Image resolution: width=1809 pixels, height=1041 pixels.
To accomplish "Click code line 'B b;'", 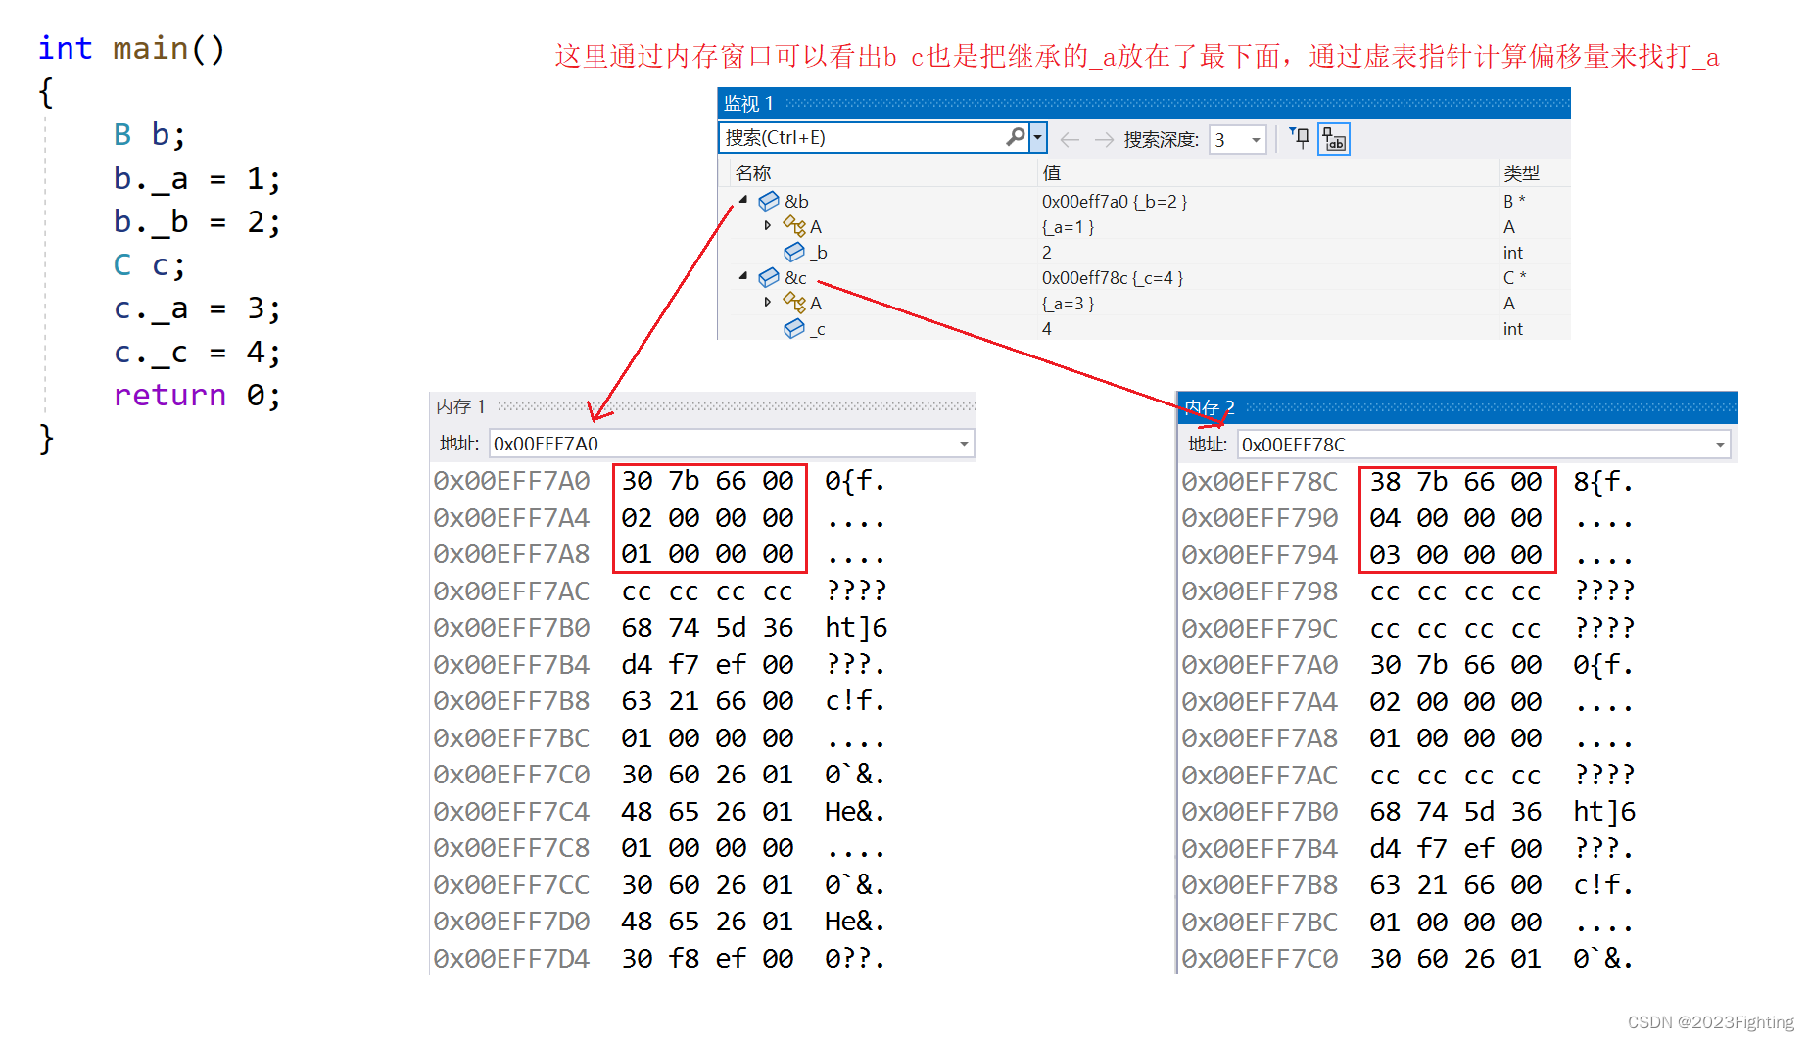I will 149,135.
